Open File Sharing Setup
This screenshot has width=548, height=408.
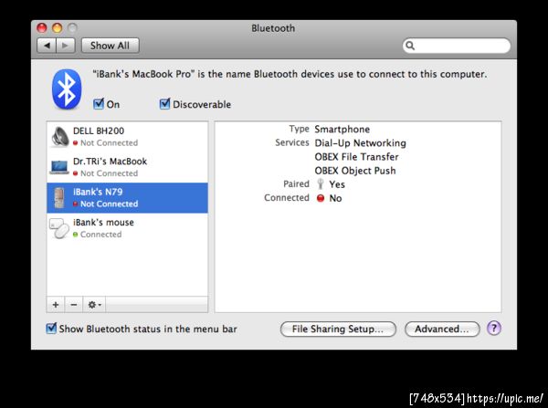338,330
